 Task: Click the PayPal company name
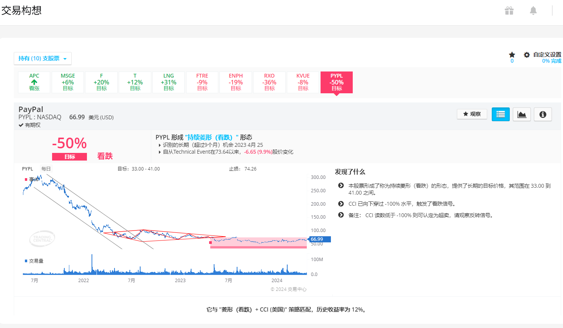(31, 109)
